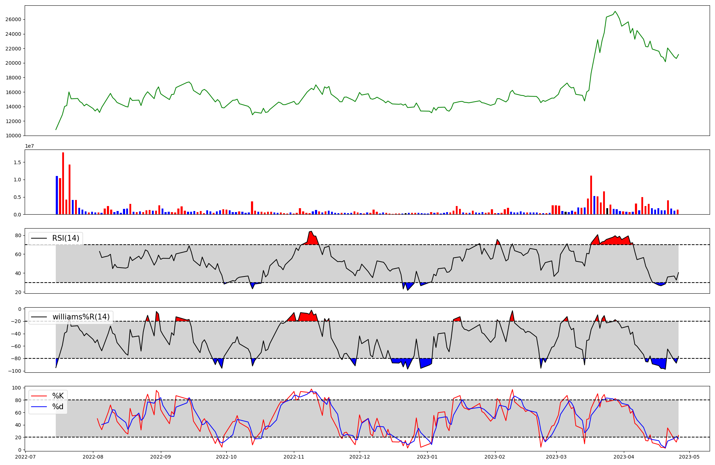Click the 26000 price axis label
The height and width of the screenshot is (465, 715).
[13, 19]
